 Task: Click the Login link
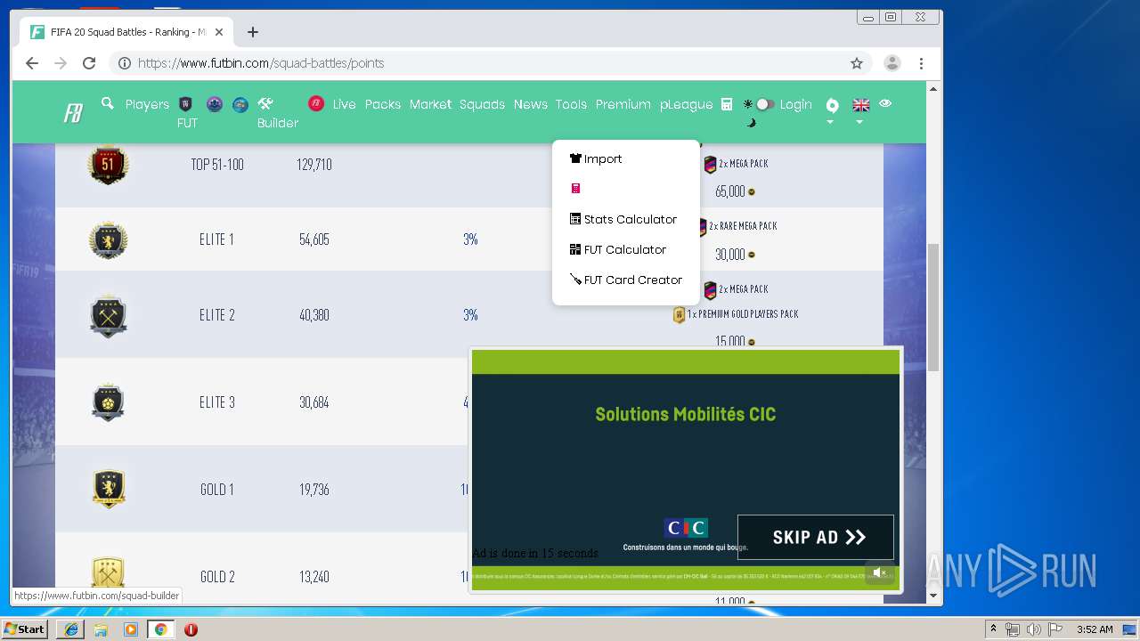tap(796, 104)
